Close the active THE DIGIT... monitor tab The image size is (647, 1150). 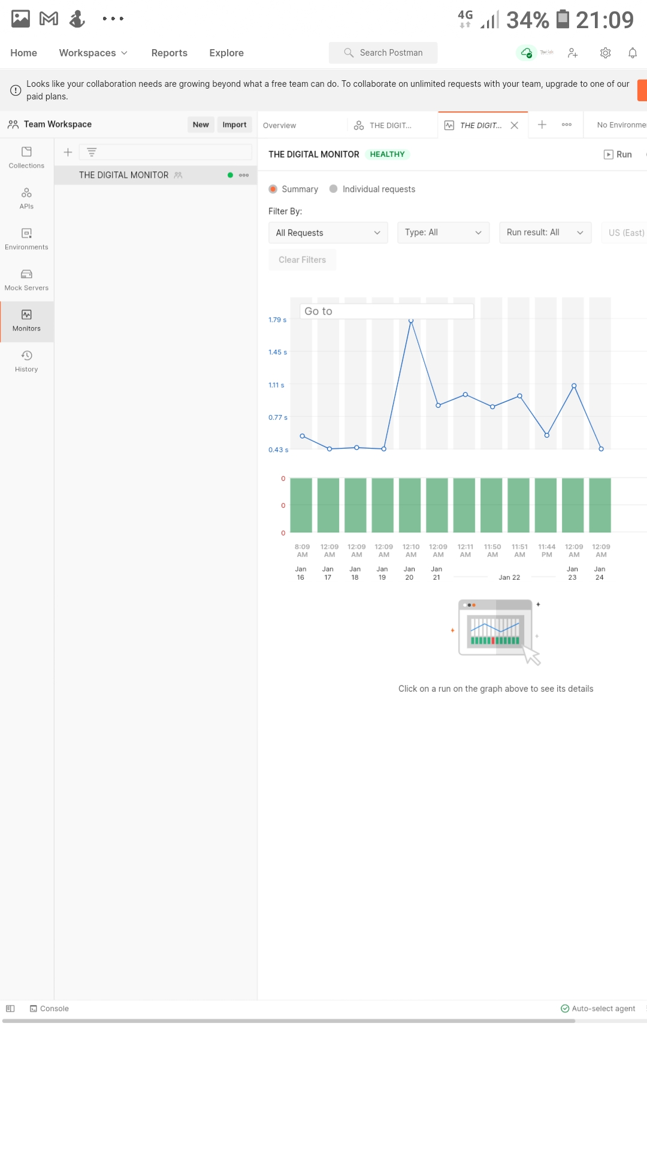[514, 125]
